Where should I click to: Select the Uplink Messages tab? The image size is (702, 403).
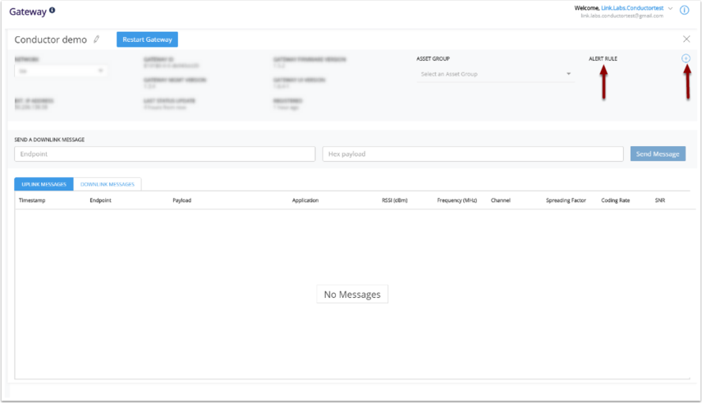click(44, 185)
